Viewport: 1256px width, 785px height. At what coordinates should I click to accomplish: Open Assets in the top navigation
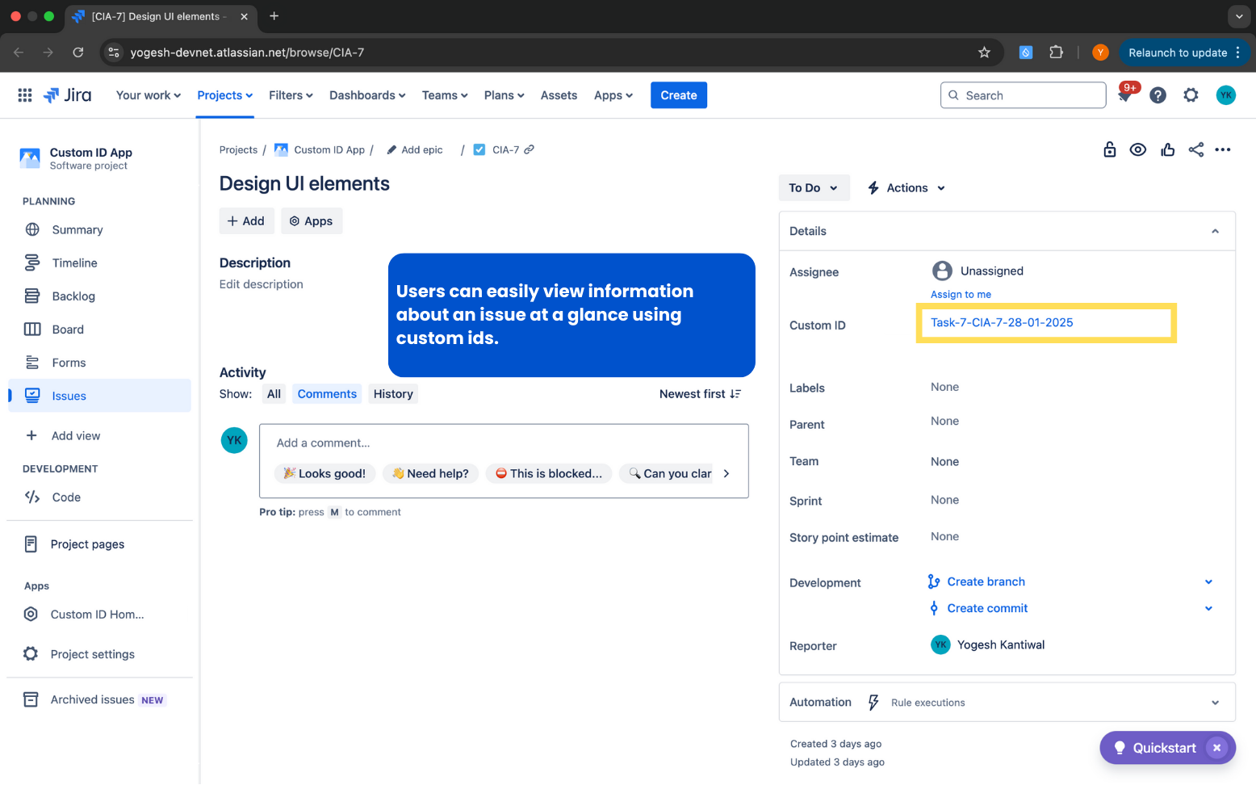[559, 95]
